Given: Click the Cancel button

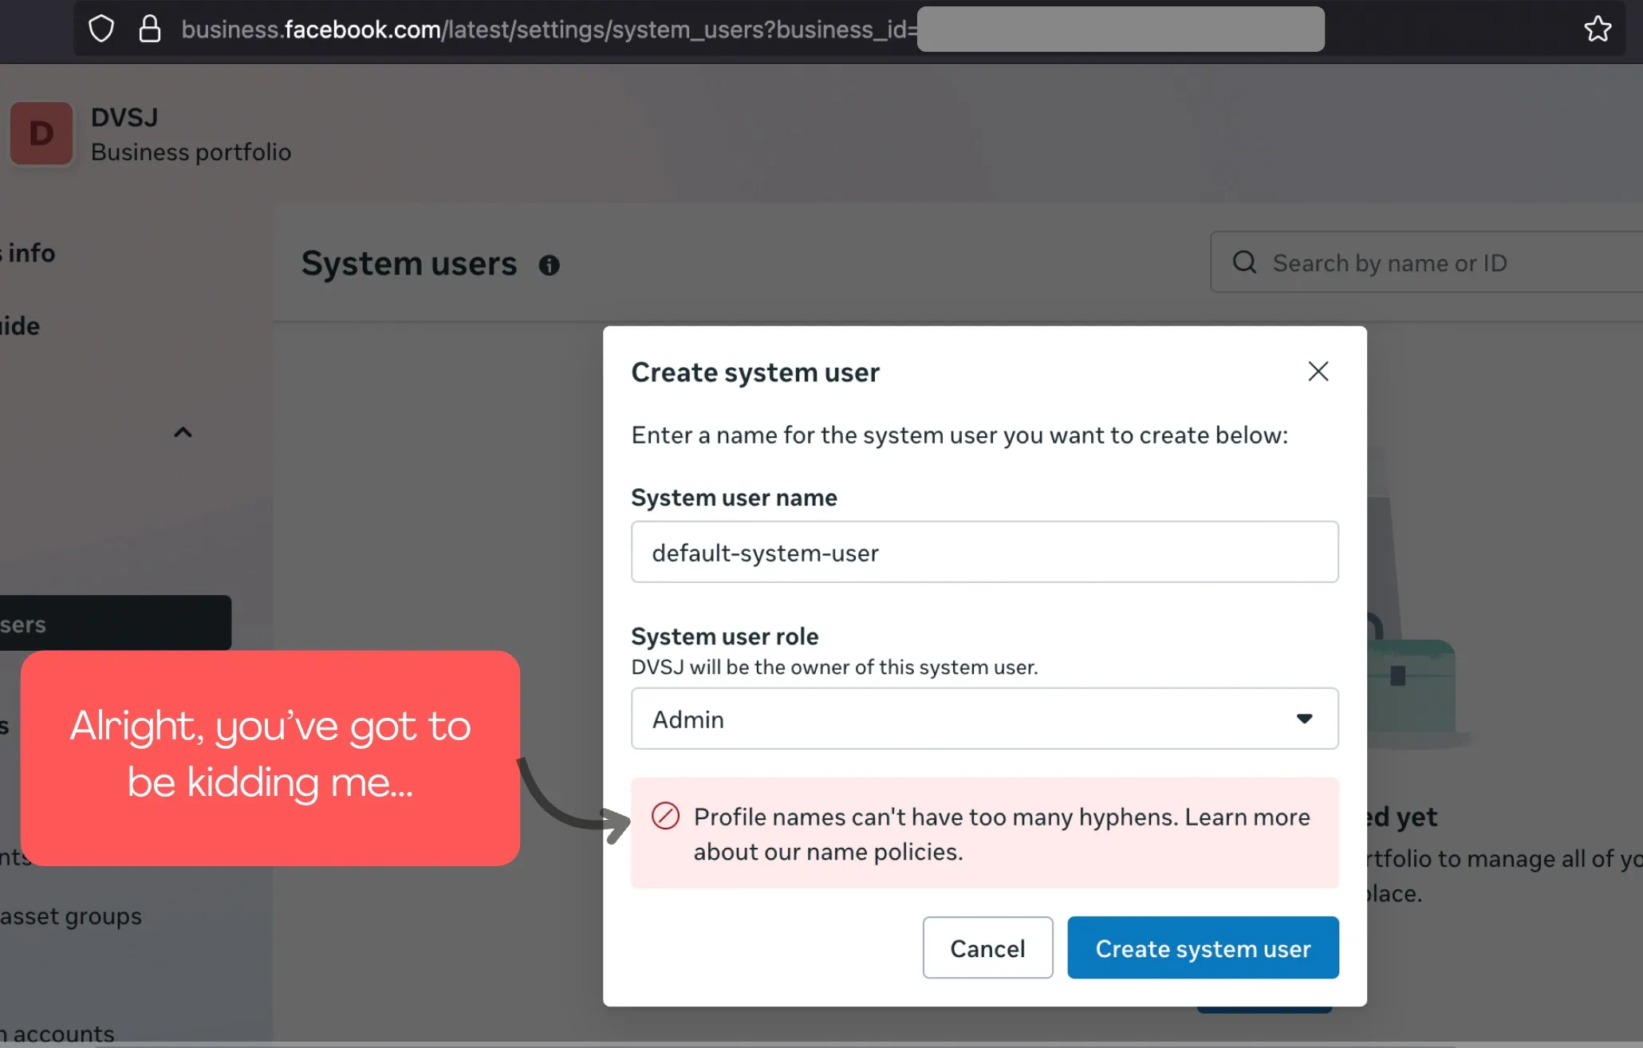Looking at the screenshot, I should pos(987,948).
